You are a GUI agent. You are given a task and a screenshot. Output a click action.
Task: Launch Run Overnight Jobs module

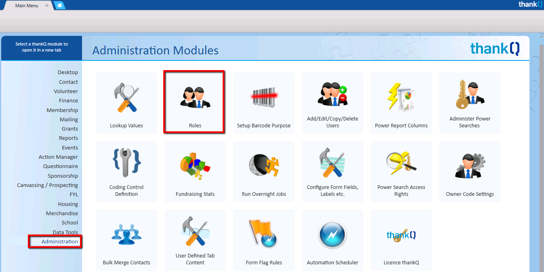click(x=264, y=172)
